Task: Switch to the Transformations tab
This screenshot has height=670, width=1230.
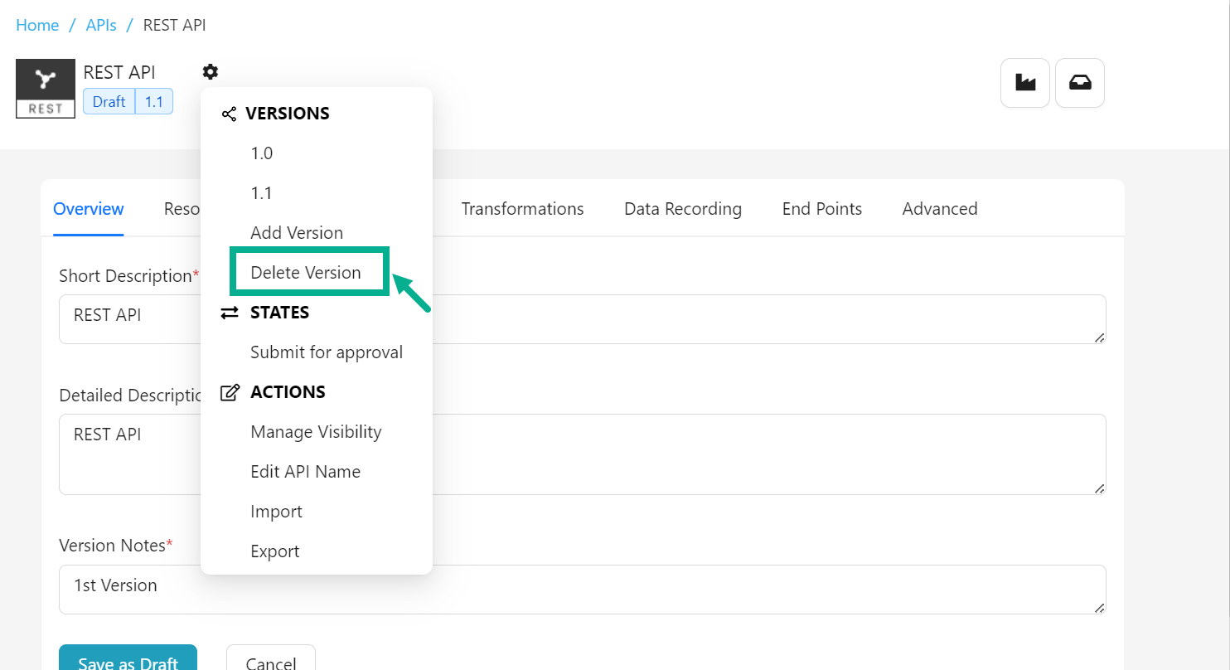Action: [522, 209]
